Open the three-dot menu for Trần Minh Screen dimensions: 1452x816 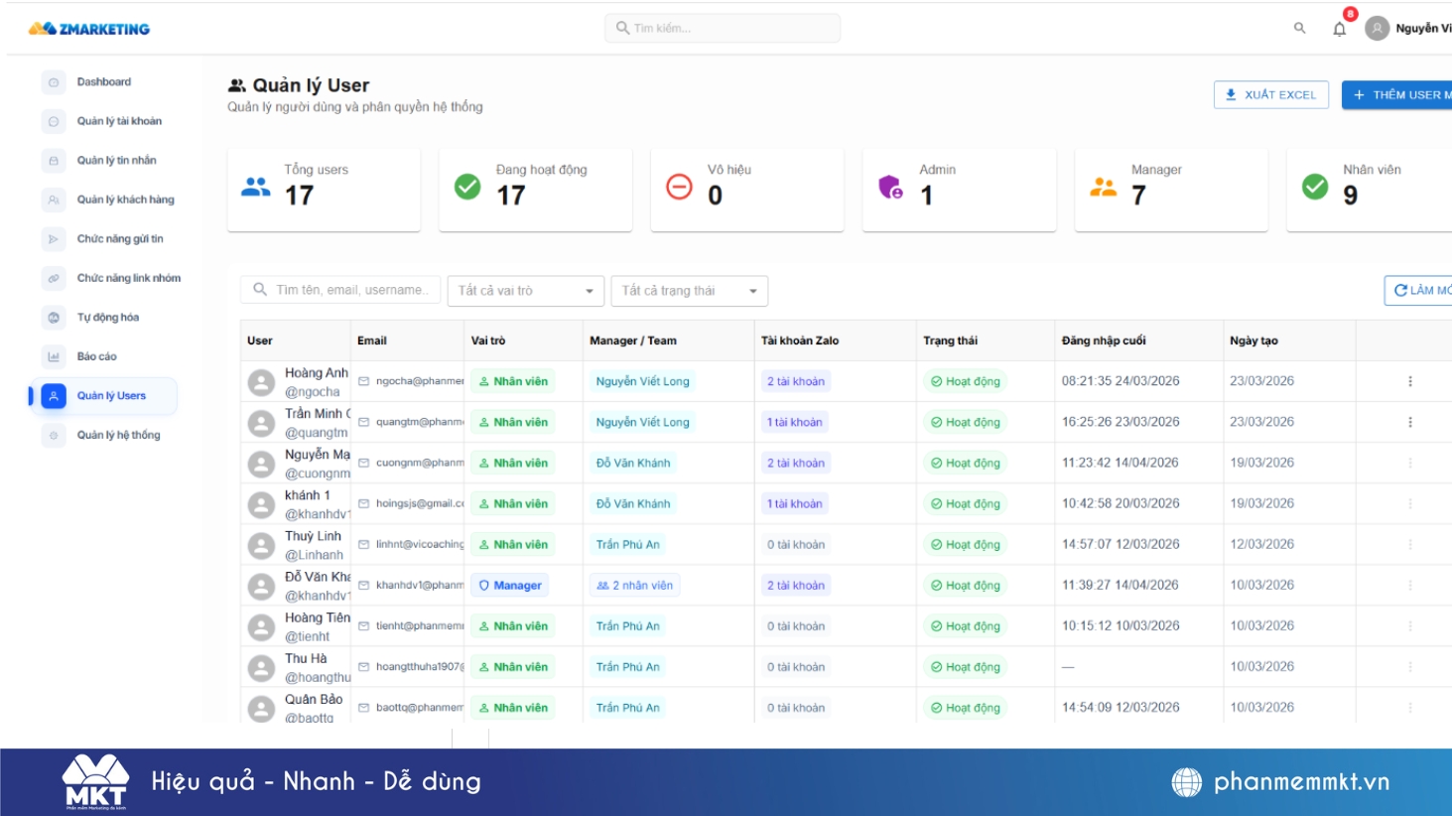[1409, 422]
